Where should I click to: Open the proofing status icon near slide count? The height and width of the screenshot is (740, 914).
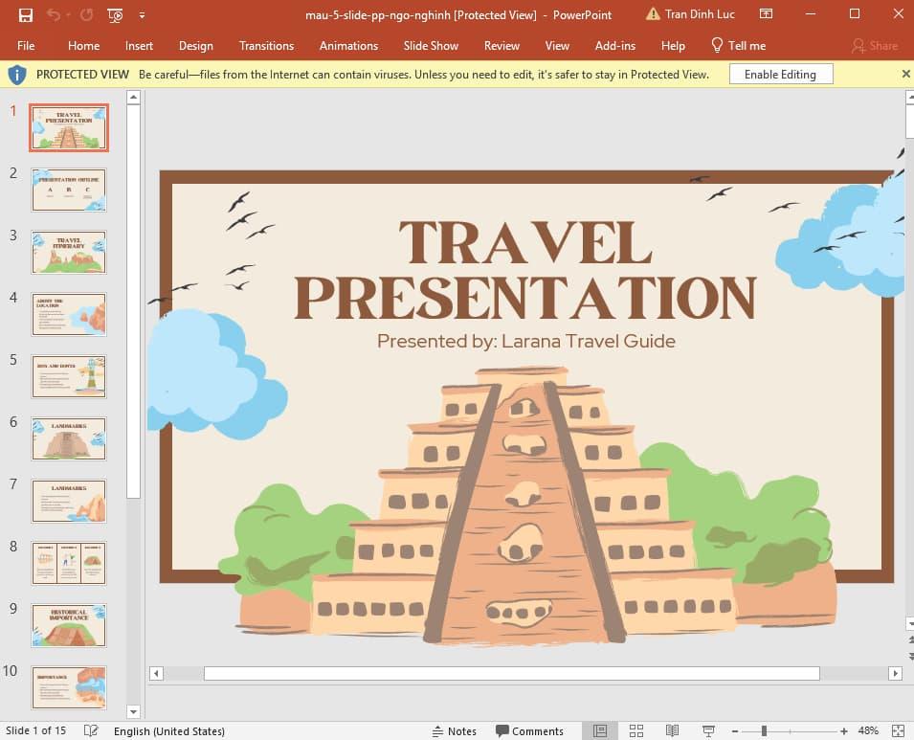coord(91,730)
